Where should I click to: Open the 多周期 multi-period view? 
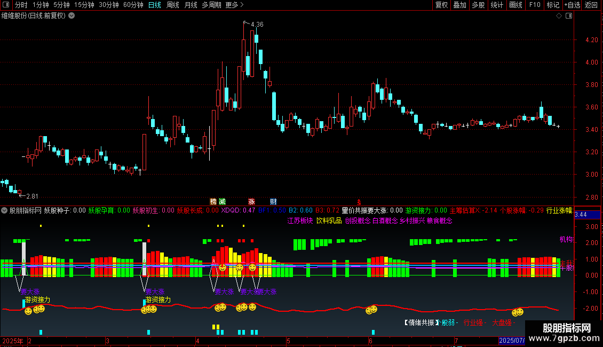point(211,5)
